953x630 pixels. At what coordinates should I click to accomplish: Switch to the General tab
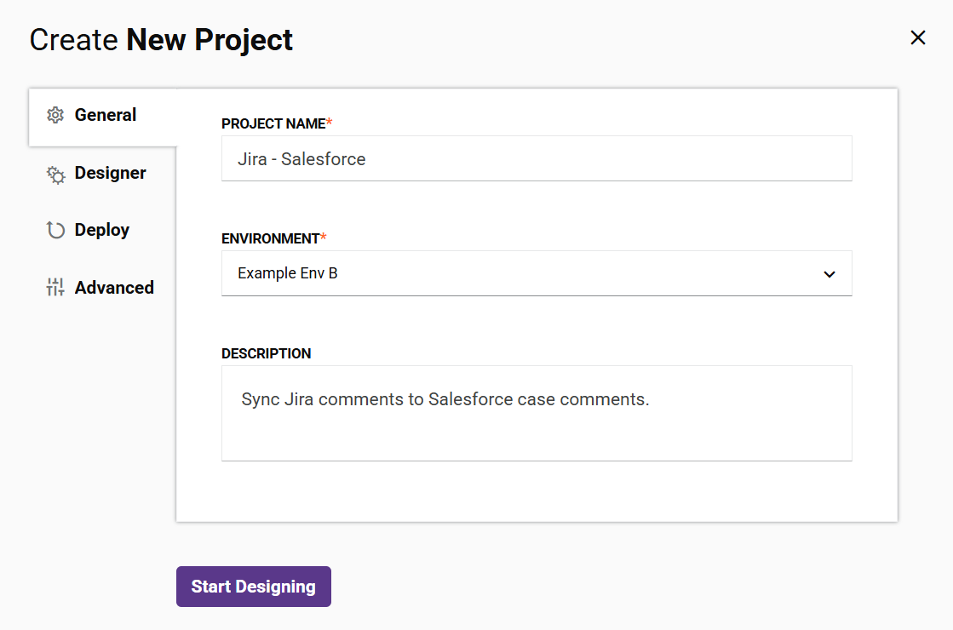click(x=106, y=114)
